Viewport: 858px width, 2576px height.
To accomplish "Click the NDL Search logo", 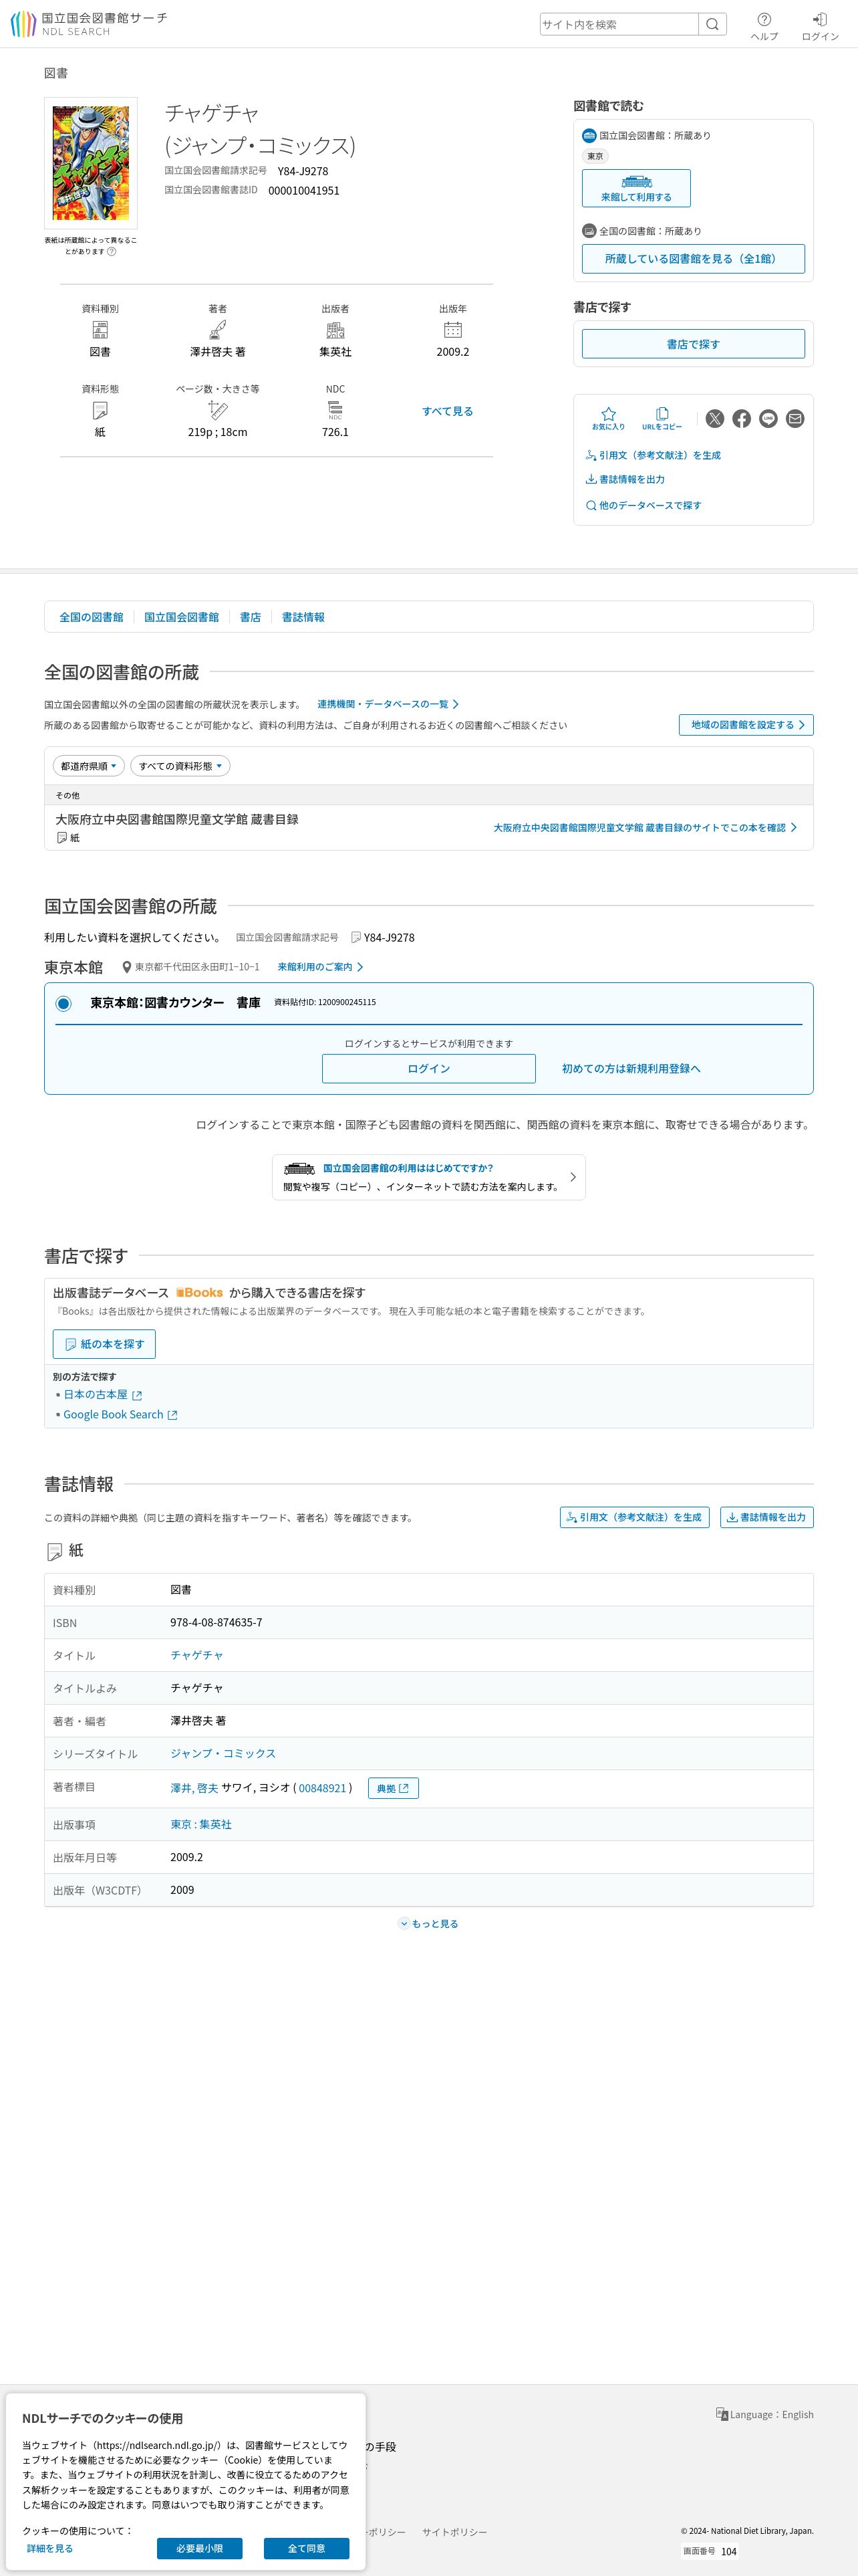I will pos(88,24).
